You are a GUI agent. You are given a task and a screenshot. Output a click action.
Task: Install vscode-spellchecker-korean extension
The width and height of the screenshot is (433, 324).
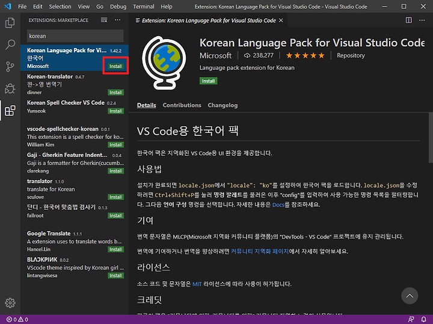click(x=115, y=145)
